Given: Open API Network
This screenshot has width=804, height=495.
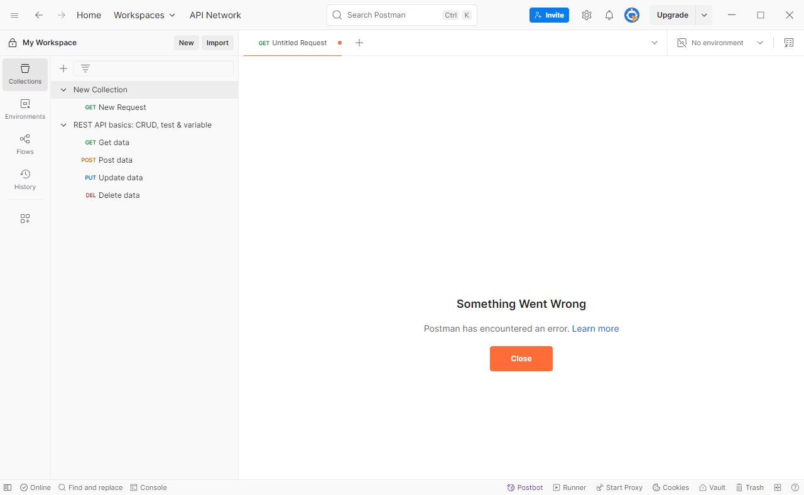Looking at the screenshot, I should 215,15.
